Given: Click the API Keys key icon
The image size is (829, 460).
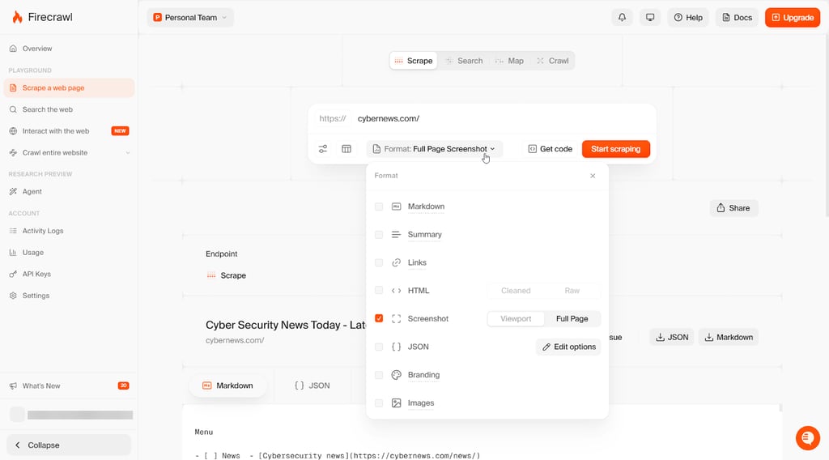Looking at the screenshot, I should coord(13,274).
